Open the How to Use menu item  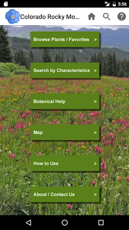point(65,163)
